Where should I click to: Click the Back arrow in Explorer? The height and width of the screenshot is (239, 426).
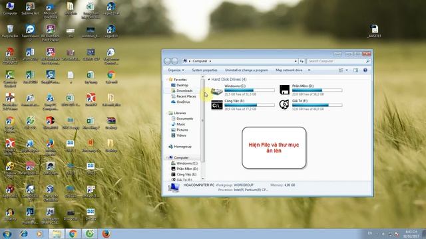pos(167,61)
